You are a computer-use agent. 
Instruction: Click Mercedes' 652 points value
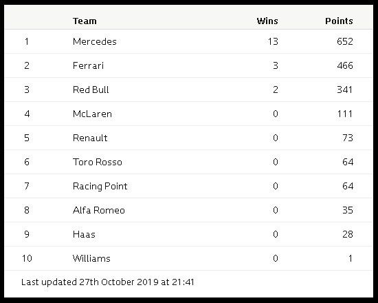pyautogui.click(x=345, y=41)
